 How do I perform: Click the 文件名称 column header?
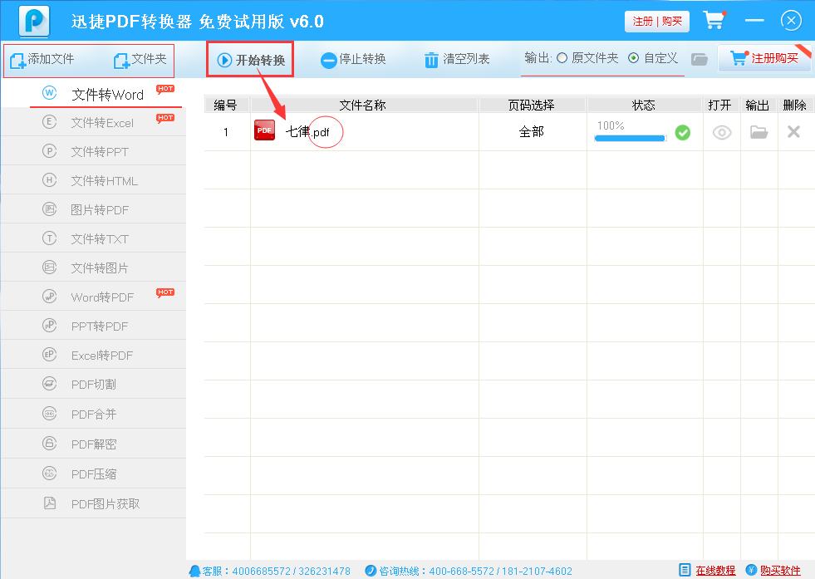click(x=363, y=105)
